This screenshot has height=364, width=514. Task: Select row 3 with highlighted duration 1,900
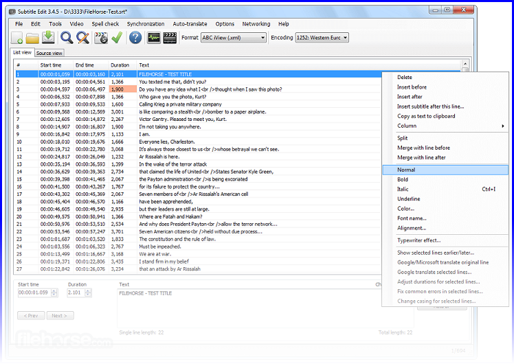[x=198, y=89]
